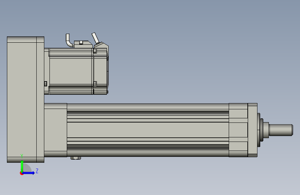Select actuator rear mounting block beside housing
Screen dimensions: 300x195
55,130
